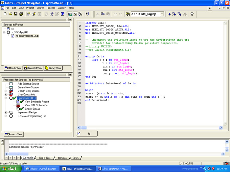Click the Cut scissors toolbar icon
The image size is (230, 172).
pyautogui.click(x=97, y=14)
